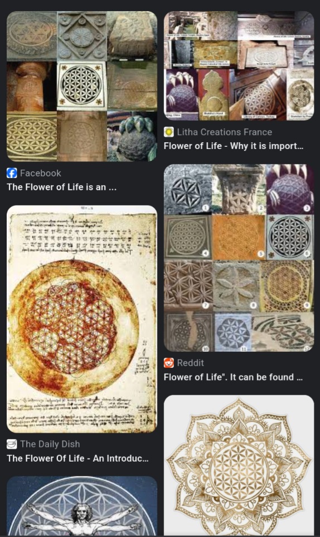Tap the Facebook source icon
Viewport: 320px width, 537px height.
(12, 173)
